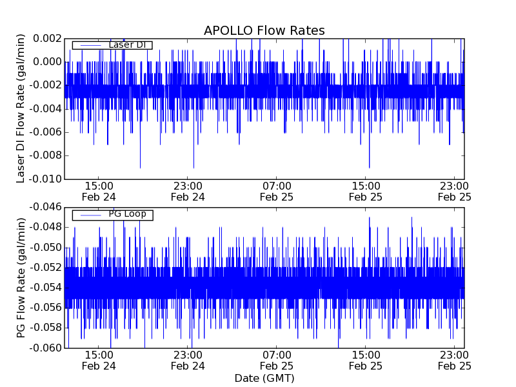516x387 pixels.
Task: Select the PG Loop legend label
Action: (x=127, y=214)
